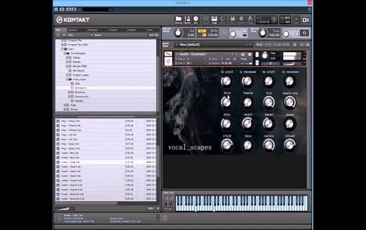The width and height of the screenshot is (366, 230).
Task: Toggle the Keyb keyboard icon
Action: pos(214,20)
